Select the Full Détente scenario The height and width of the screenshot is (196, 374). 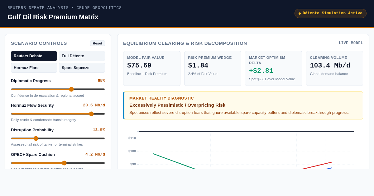tap(82, 56)
